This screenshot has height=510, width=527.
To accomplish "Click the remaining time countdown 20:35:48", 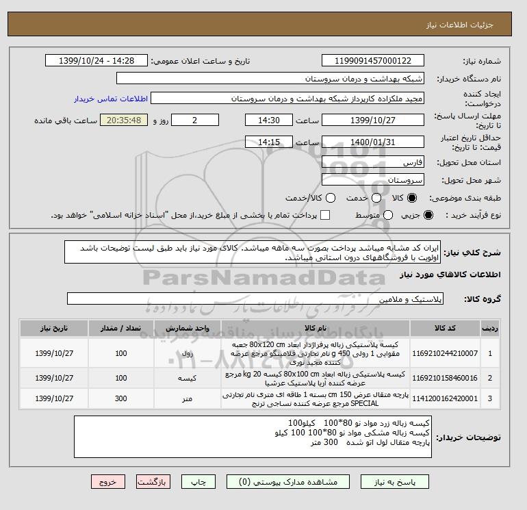I will [124, 120].
